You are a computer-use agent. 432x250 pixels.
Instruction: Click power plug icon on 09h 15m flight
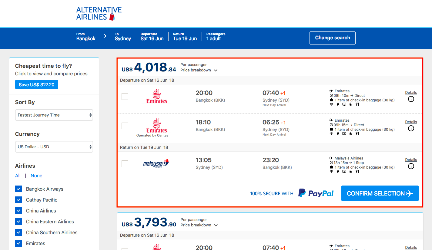[x=338, y=134]
